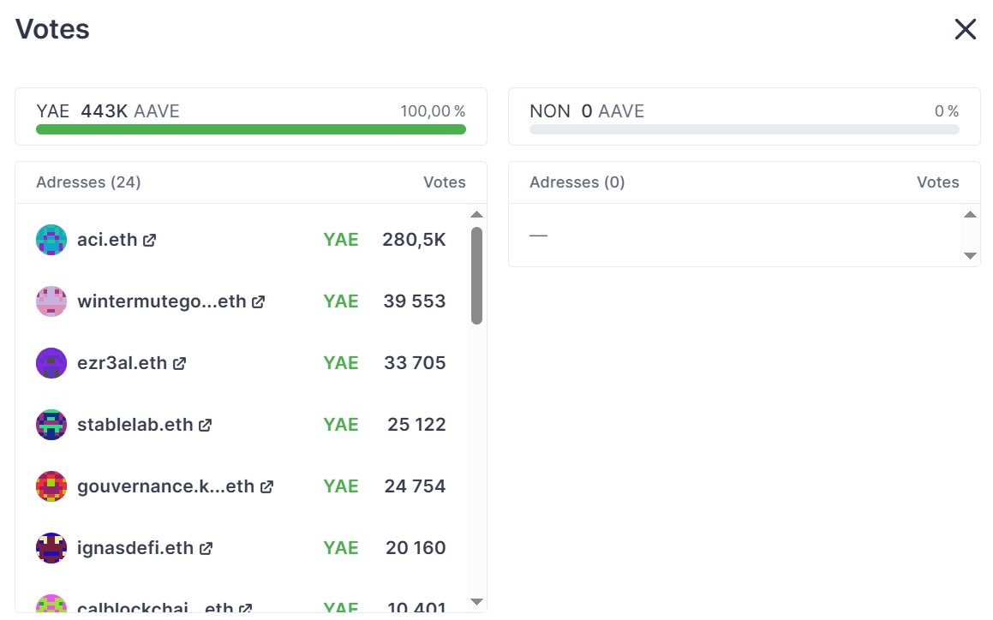This screenshot has width=993, height=620.
Task: Click the green YAE progress bar
Action: (x=251, y=129)
